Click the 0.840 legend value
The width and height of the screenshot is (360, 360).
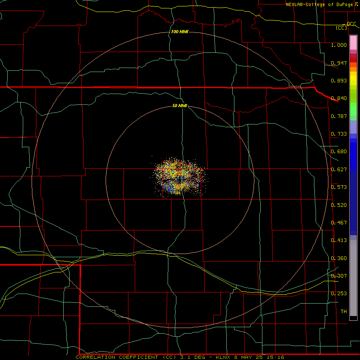pos(339,98)
